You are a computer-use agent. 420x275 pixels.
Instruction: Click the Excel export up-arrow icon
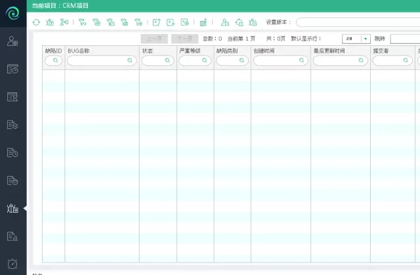click(157, 22)
